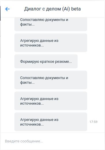The height and width of the screenshot is (150, 105).
Task: Click the word 'beta' in the header
Action: [x=76, y=9]
